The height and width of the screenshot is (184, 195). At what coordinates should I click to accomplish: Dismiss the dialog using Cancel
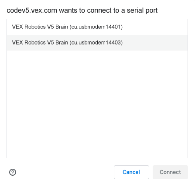(131, 172)
